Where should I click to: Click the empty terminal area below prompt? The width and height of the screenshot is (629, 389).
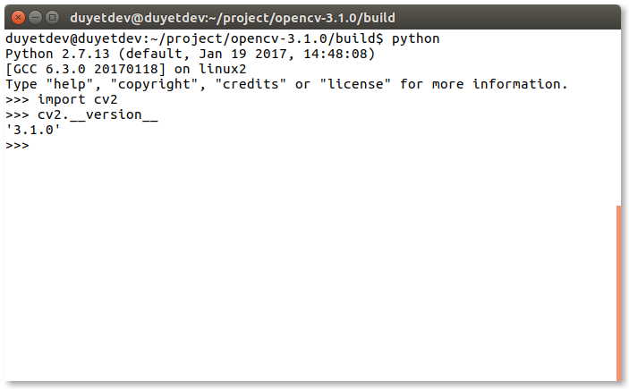coord(309,265)
